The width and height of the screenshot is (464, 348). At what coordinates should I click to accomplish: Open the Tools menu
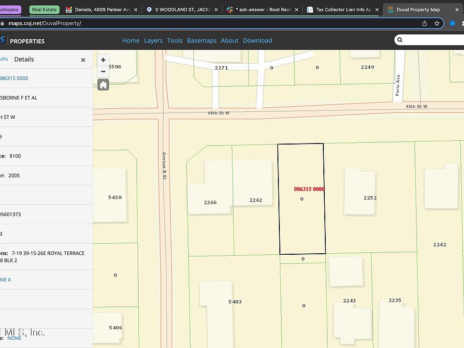[174, 41]
